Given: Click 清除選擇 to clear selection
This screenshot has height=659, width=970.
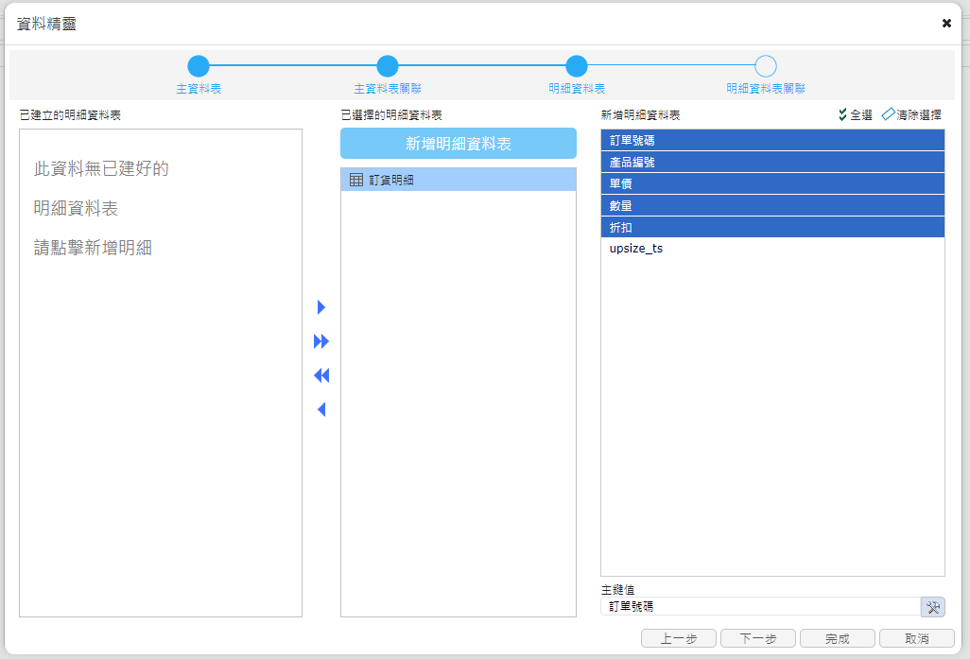Looking at the screenshot, I should [x=911, y=114].
